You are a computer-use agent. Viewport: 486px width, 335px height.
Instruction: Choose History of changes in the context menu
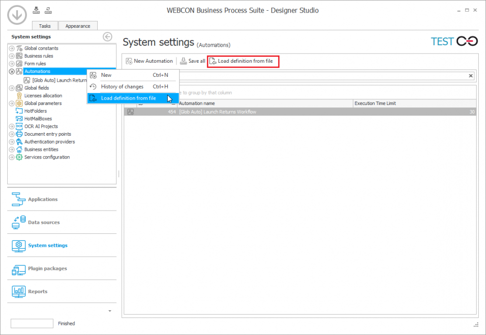coord(133,87)
